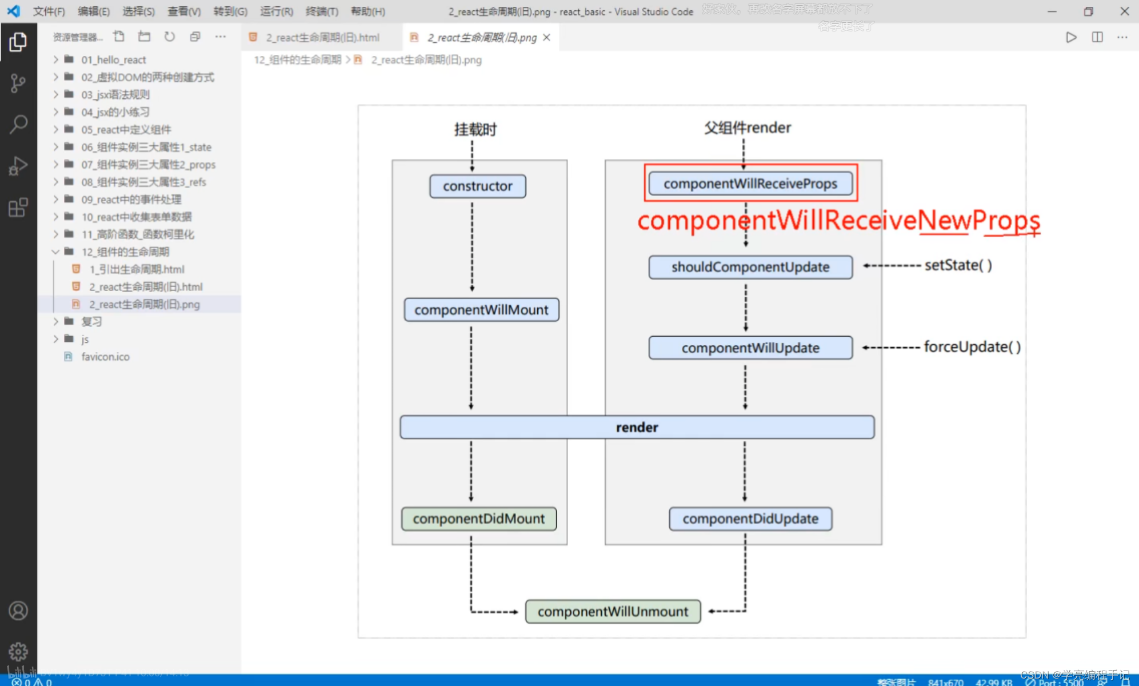Open the 查看(V) menu
Screen dimensions: 1139x686
[184, 11]
